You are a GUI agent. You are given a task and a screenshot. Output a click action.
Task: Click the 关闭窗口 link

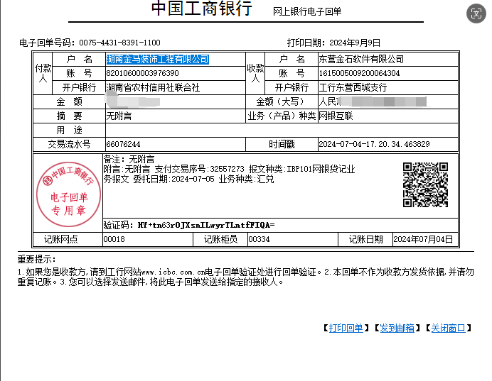[448, 328]
